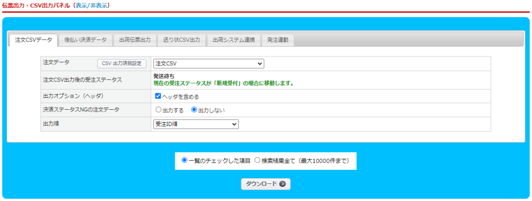Open the 受注ID順 output order dropdown

pyautogui.click(x=196, y=124)
